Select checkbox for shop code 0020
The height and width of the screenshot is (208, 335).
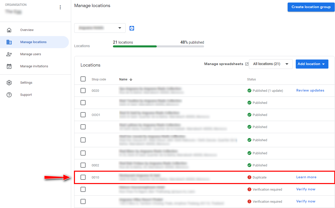83,91
